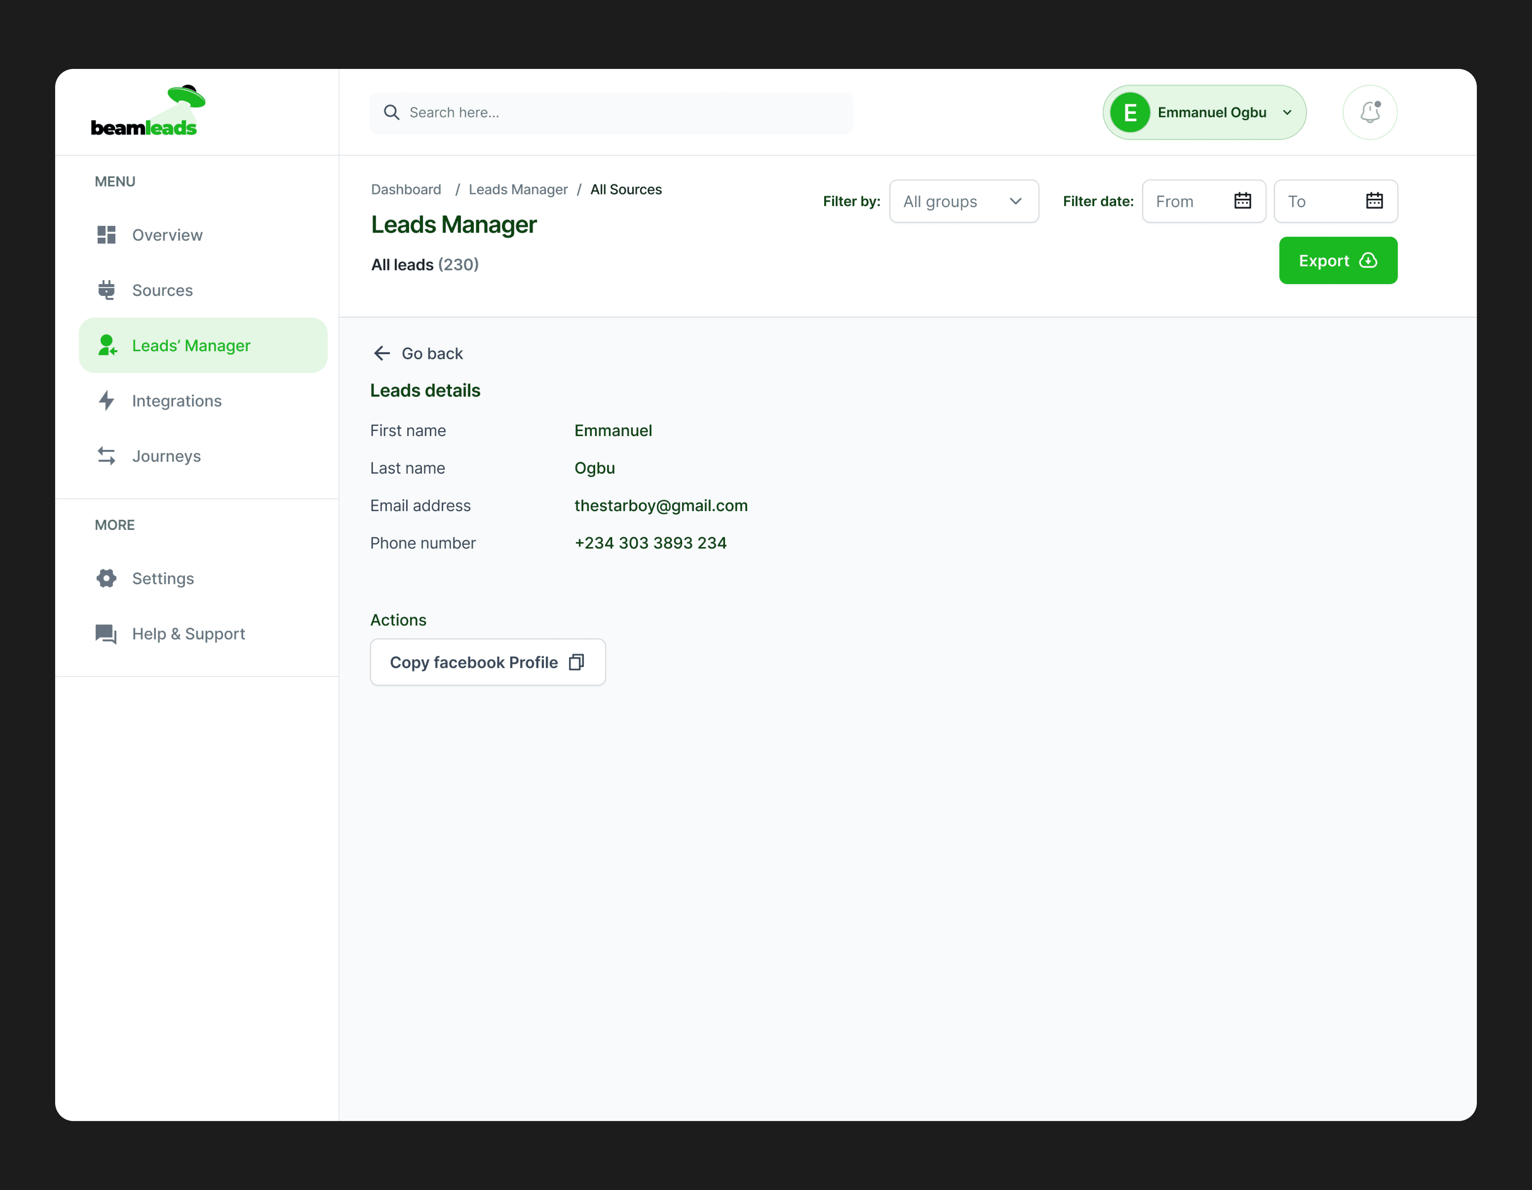Open Help & Support in the sidebar
The width and height of the screenshot is (1532, 1190).
point(203,634)
